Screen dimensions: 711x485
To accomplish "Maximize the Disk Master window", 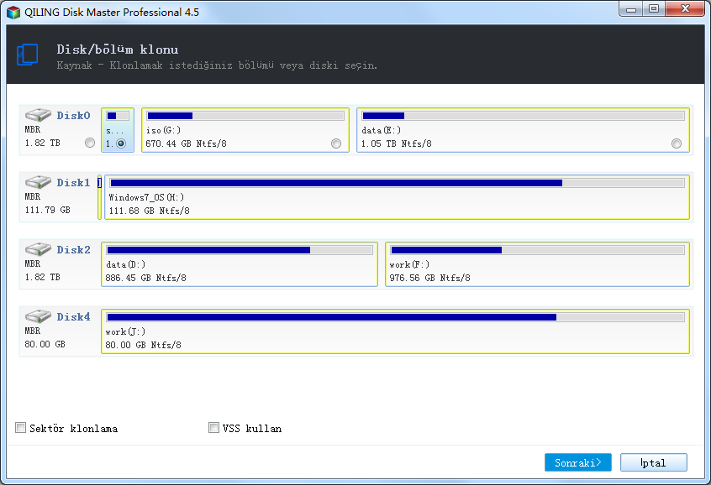I will (653, 8).
